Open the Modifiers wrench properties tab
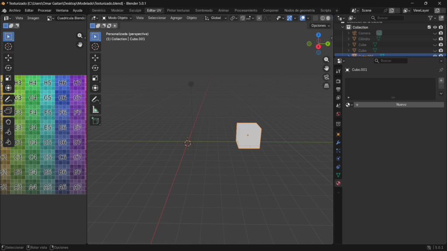The image size is (447, 251). [x=338, y=142]
